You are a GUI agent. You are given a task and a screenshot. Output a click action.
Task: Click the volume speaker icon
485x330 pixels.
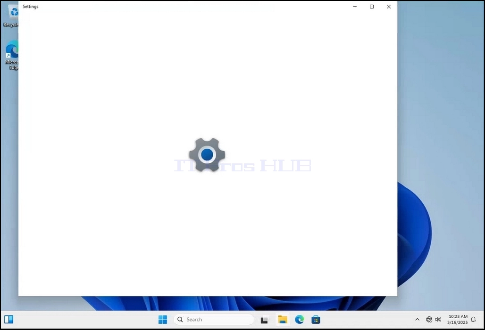(438, 320)
